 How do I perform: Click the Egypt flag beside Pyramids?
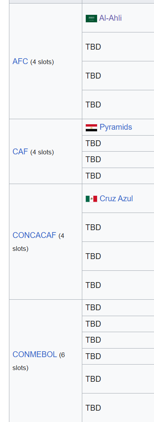pos(91,127)
